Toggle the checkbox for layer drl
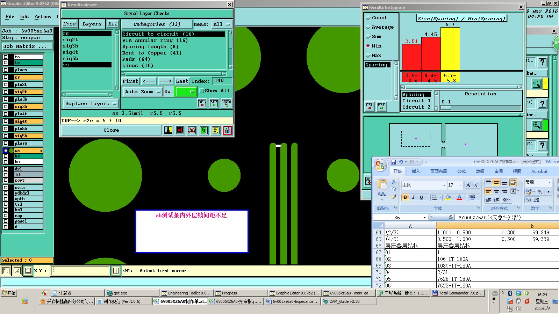Image resolution: width=559 pixels, height=314 pixels. pyautogui.click(x=6, y=169)
